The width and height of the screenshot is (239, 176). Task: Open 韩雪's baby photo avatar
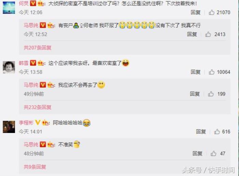pyautogui.click(x=9, y=67)
